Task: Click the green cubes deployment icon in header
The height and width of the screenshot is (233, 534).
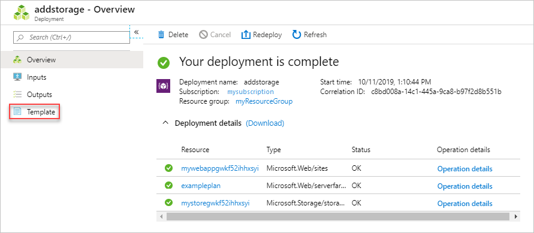Action: 22,13
